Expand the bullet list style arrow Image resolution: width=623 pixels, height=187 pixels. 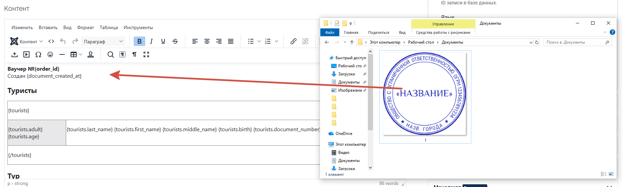pyautogui.click(x=259, y=41)
